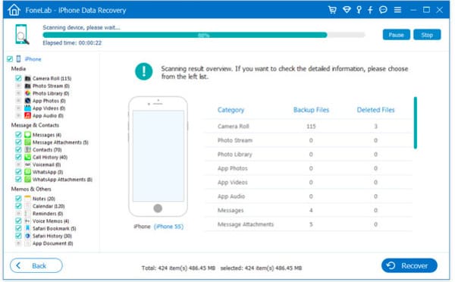
Task: Open the shopping cart icon
Action: click(x=332, y=10)
